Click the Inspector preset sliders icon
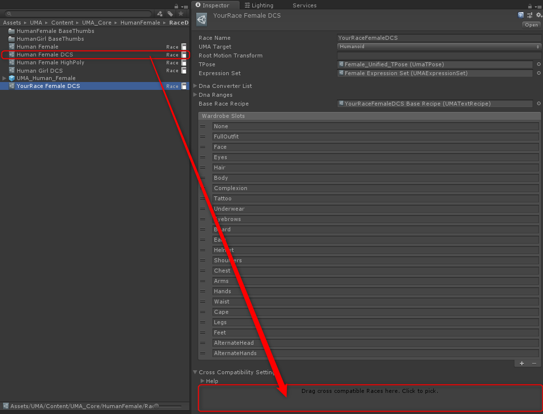 pyautogui.click(x=530, y=15)
